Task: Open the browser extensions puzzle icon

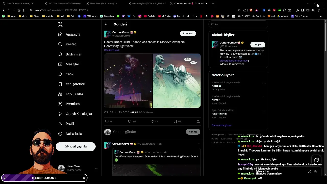Action: click(x=284, y=10)
